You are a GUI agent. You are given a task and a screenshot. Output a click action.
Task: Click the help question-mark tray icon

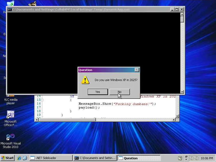coord(180,158)
